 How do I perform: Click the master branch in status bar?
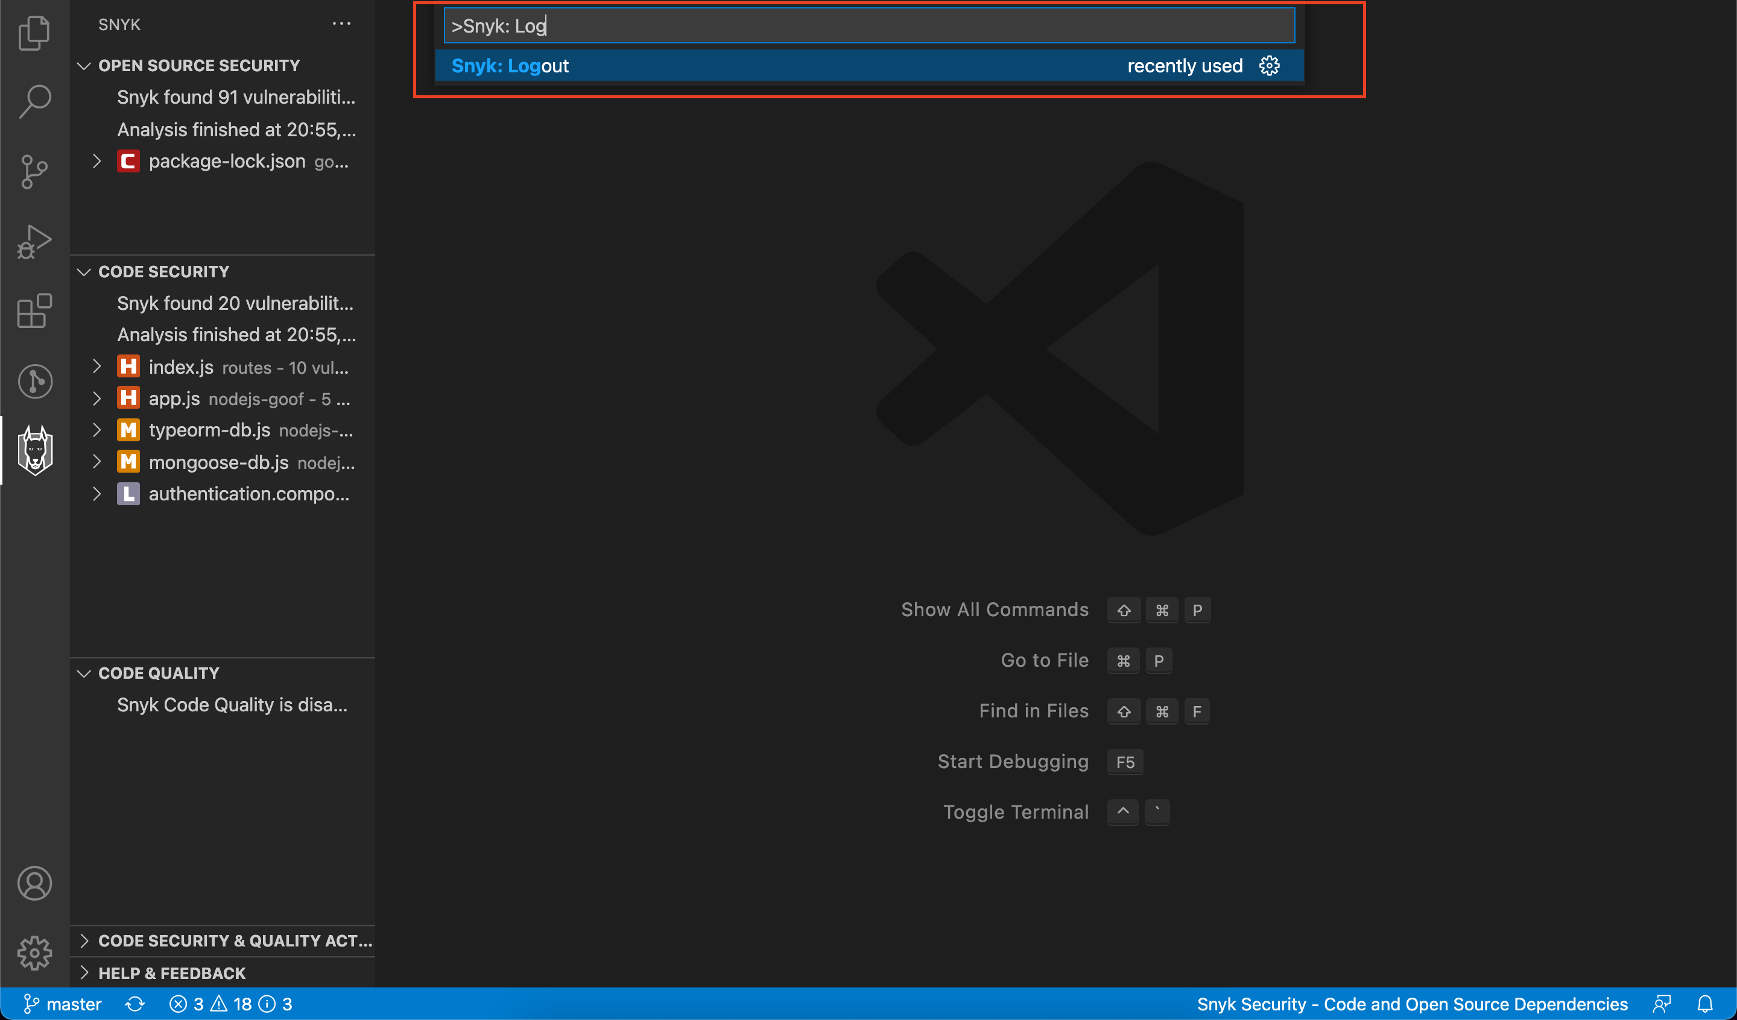click(63, 1004)
